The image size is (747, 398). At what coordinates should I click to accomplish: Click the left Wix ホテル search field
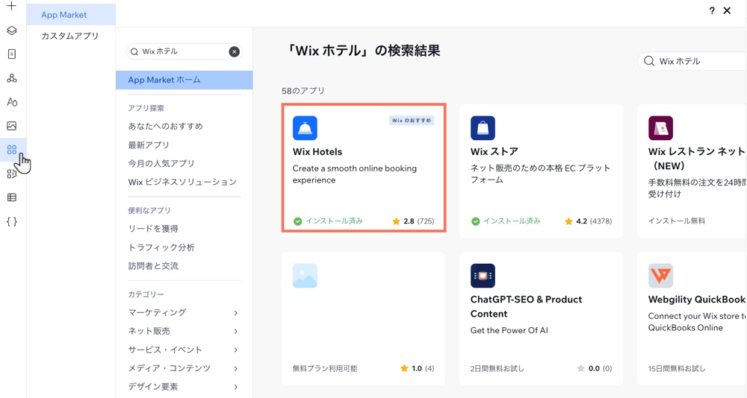click(184, 51)
